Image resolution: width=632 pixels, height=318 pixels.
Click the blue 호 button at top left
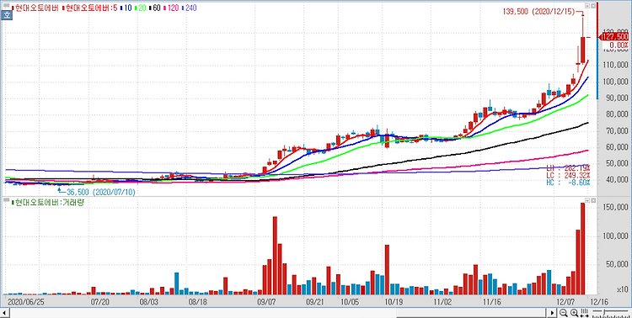point(7,16)
